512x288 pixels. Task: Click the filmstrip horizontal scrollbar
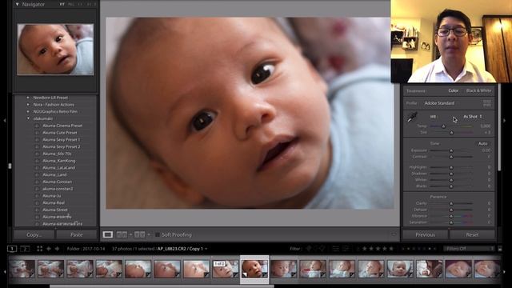point(162,286)
